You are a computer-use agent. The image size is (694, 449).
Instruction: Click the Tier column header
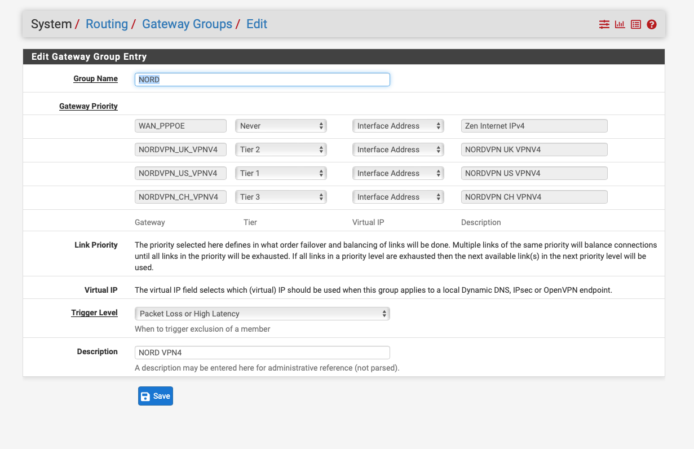pyautogui.click(x=250, y=222)
